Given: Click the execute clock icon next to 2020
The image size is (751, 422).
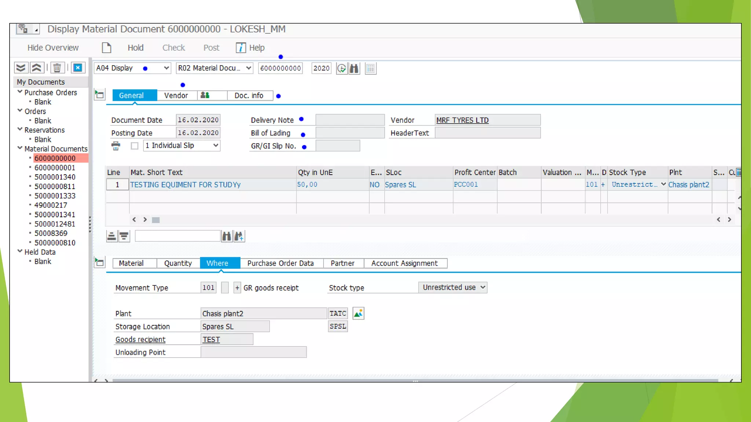Looking at the screenshot, I should coord(341,69).
